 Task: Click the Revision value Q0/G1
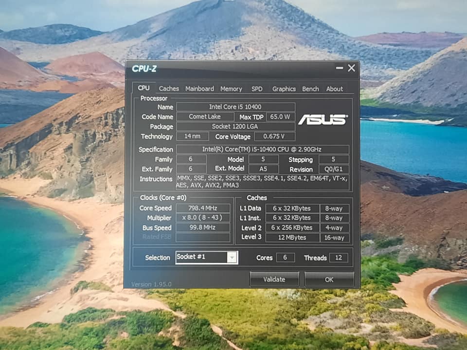point(334,169)
